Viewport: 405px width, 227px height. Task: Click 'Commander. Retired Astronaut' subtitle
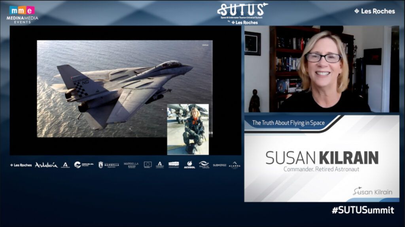click(321, 169)
